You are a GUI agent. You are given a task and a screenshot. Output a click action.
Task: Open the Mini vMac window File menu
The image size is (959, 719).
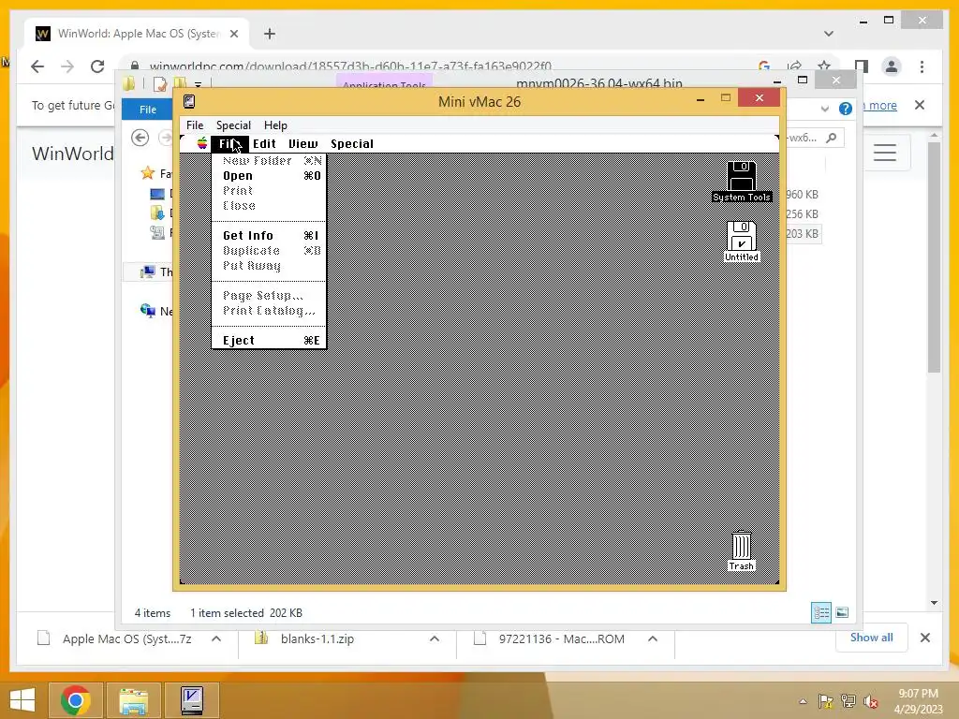(x=195, y=125)
